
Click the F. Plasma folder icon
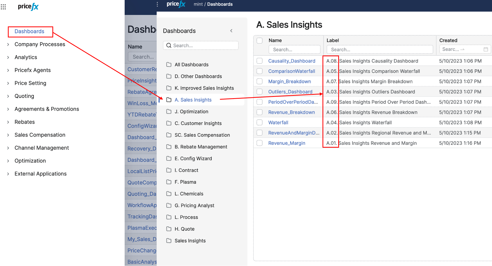pos(169,182)
